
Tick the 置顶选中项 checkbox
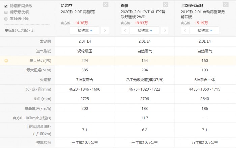tap(6, 19)
